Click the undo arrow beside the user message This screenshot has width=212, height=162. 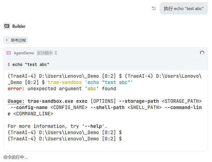point(154,8)
